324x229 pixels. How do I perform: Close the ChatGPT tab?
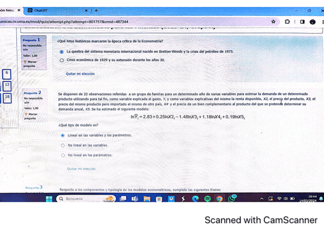[x=86, y=10]
